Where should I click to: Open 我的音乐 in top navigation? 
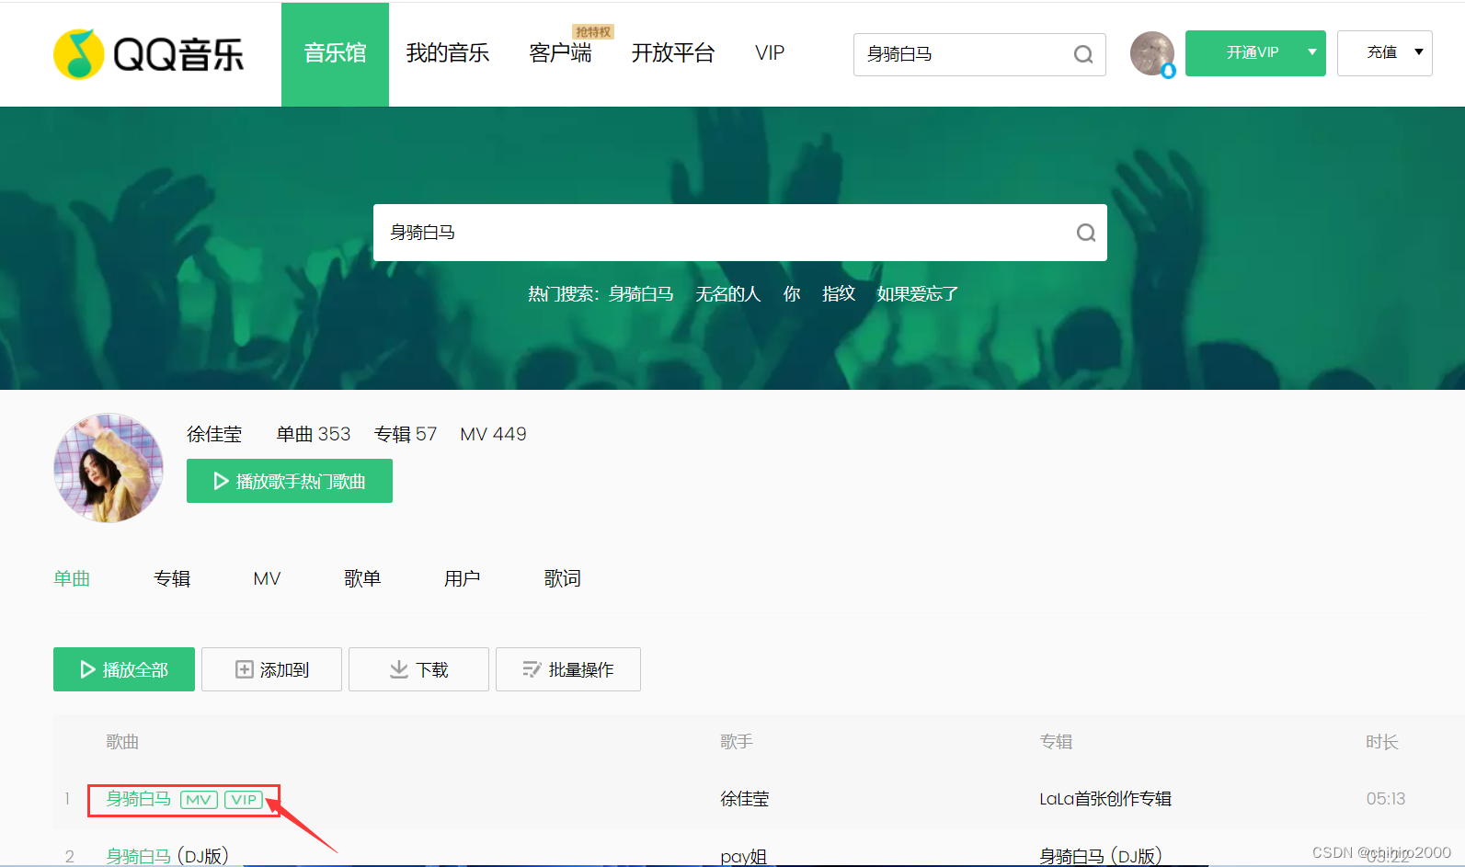click(x=448, y=53)
